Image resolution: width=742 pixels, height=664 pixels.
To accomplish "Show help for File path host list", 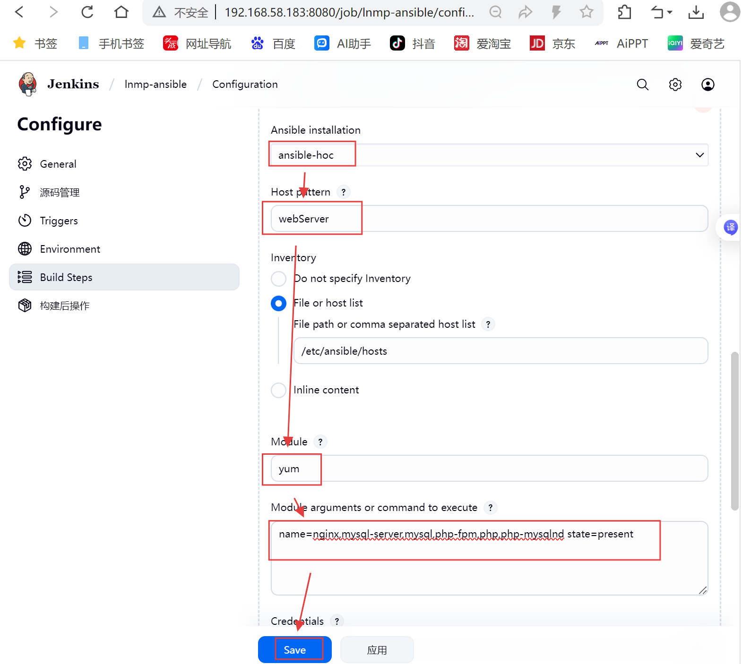I will pos(488,324).
